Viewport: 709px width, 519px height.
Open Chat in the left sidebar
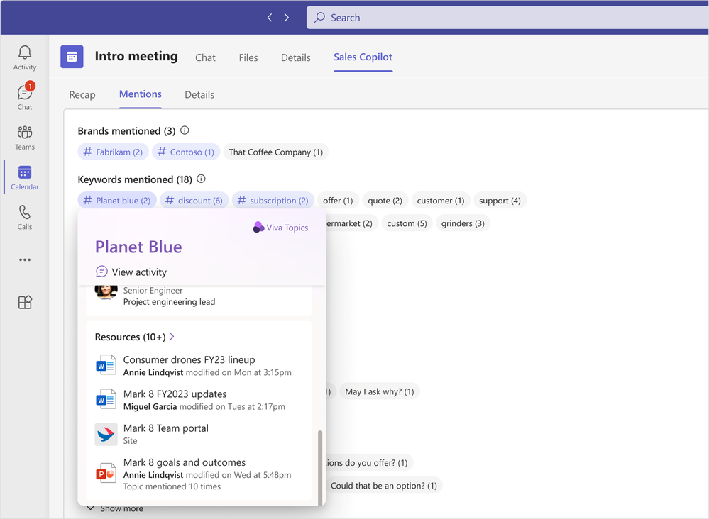pos(24,96)
